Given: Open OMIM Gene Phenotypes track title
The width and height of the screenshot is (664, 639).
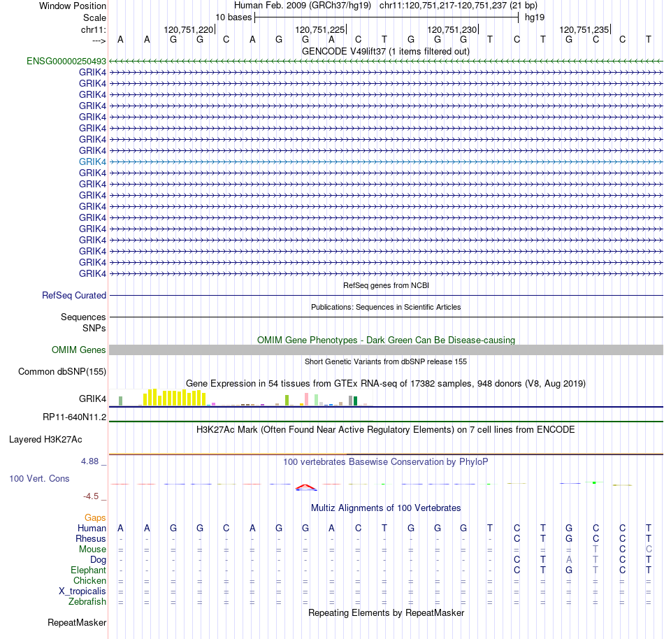Looking at the screenshot, I should [387, 340].
